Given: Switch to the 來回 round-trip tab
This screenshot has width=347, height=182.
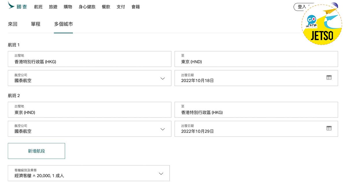Looking at the screenshot, I should click(x=13, y=24).
